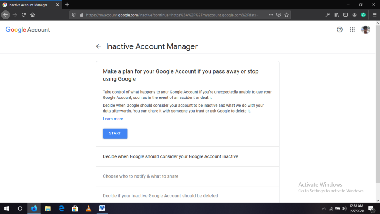Screen dimensions: 380x214
Task: Click the page back arrow beside title
Action: (98, 46)
